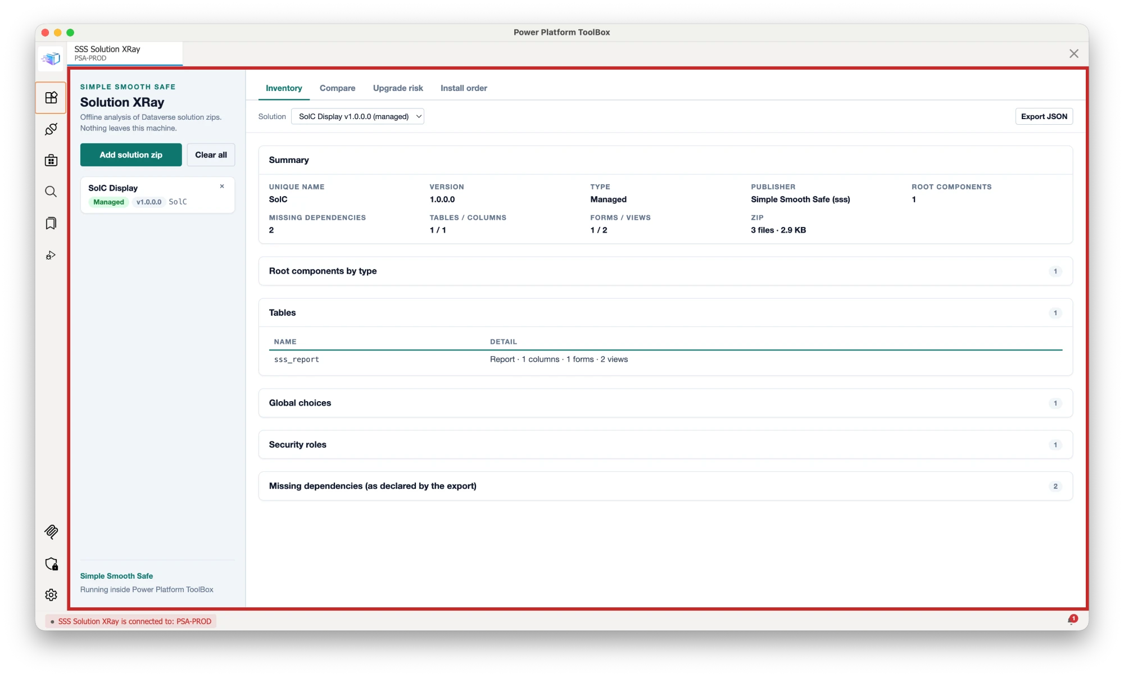Click the paperclip icon in sidebar

pyautogui.click(x=51, y=531)
